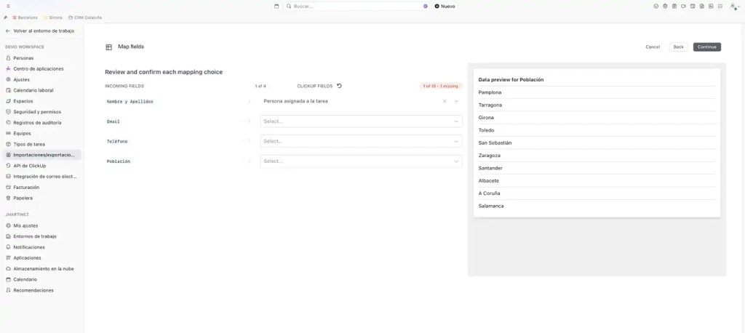Open Mis ajustes
The width and height of the screenshot is (745, 333).
point(25,225)
